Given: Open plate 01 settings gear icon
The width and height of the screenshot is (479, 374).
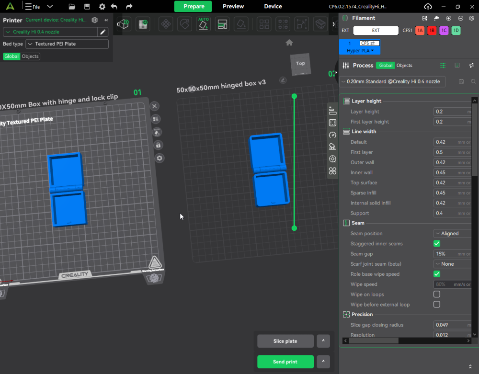Looking at the screenshot, I should pos(160,158).
